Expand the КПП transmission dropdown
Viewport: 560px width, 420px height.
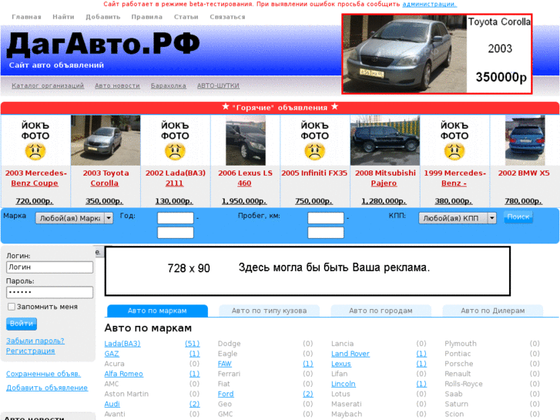pos(458,218)
